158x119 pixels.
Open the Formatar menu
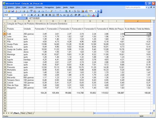click(x=39, y=8)
